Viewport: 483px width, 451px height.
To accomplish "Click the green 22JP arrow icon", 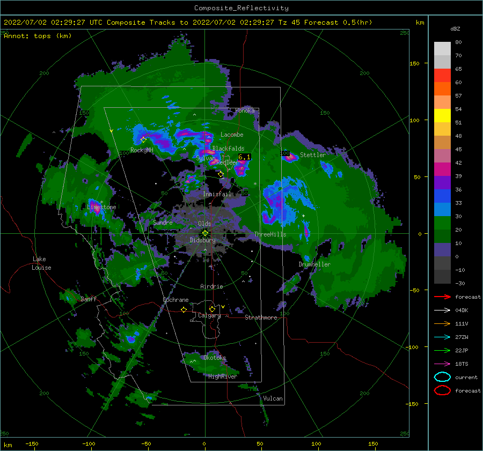I will (442, 350).
